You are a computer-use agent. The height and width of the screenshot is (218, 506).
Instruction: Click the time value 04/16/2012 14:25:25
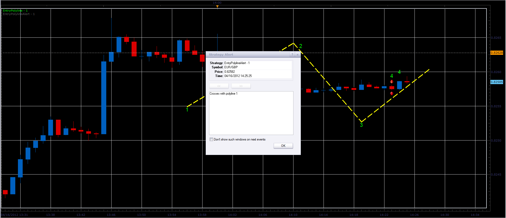click(x=238, y=76)
